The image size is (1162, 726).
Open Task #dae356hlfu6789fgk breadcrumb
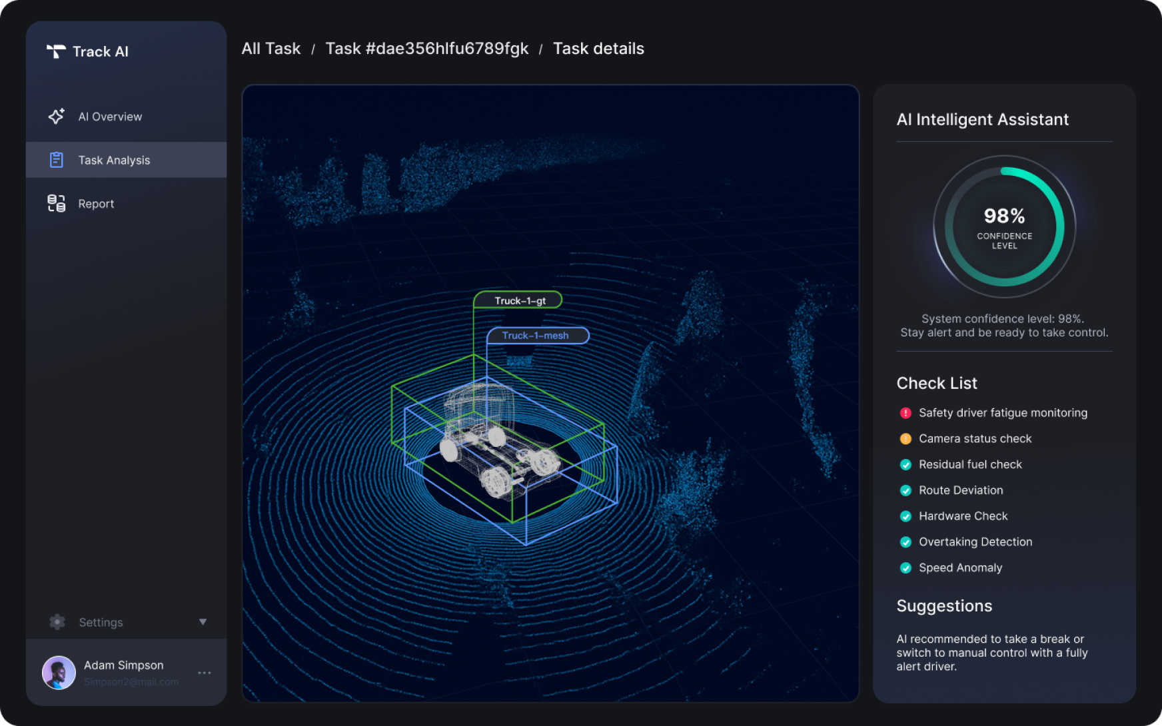click(x=427, y=49)
